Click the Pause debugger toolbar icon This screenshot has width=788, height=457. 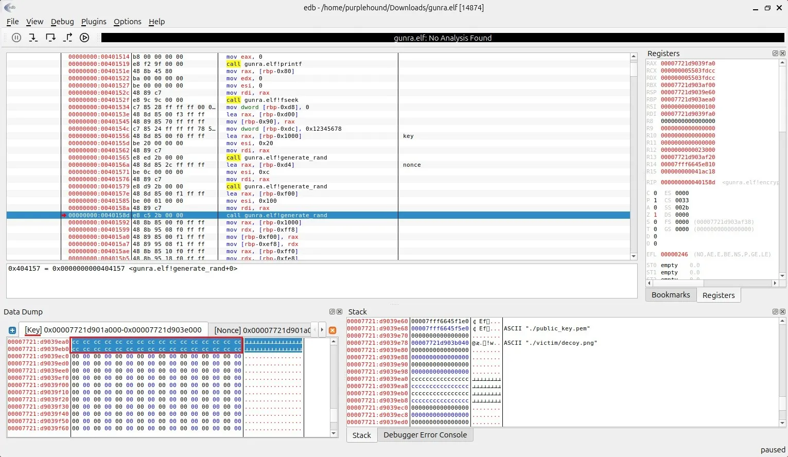click(16, 38)
